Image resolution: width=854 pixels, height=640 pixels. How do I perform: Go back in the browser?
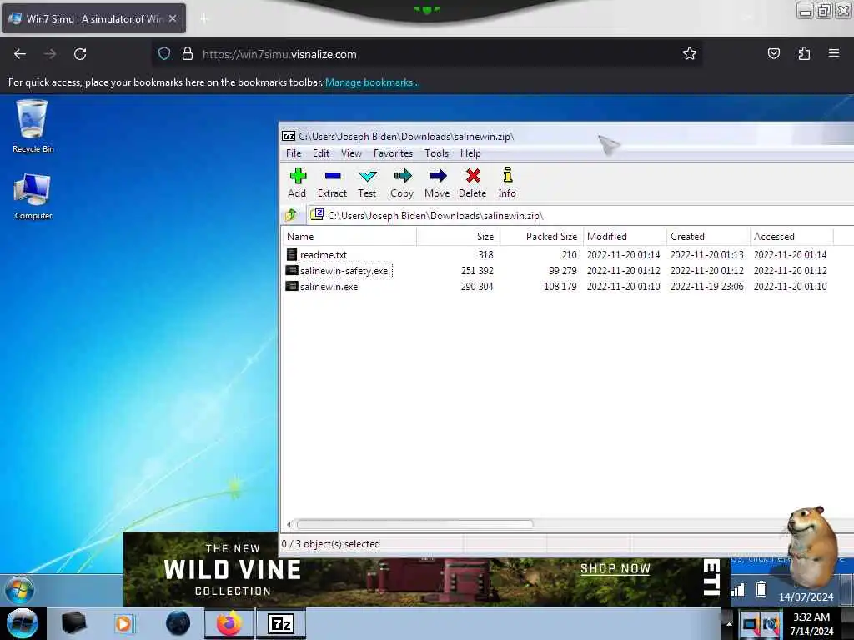click(x=20, y=54)
